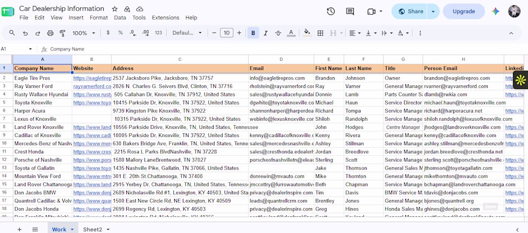Click the document title Car Dealership Information
Viewport: 528px width, 233px height.
point(61,9)
